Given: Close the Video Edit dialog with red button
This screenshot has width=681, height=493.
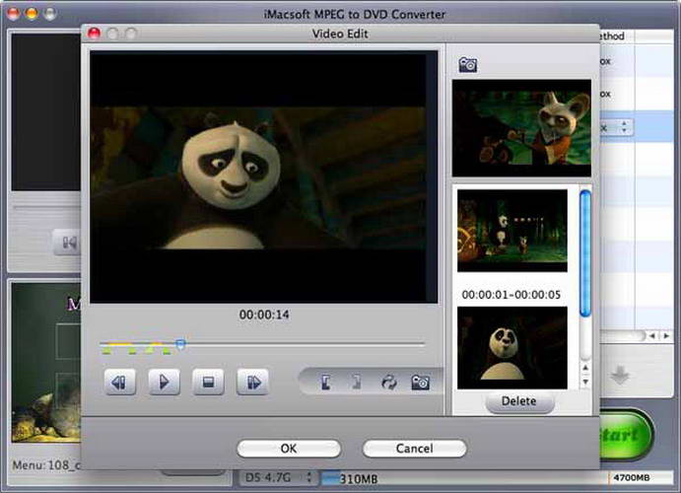Looking at the screenshot, I should (x=94, y=34).
